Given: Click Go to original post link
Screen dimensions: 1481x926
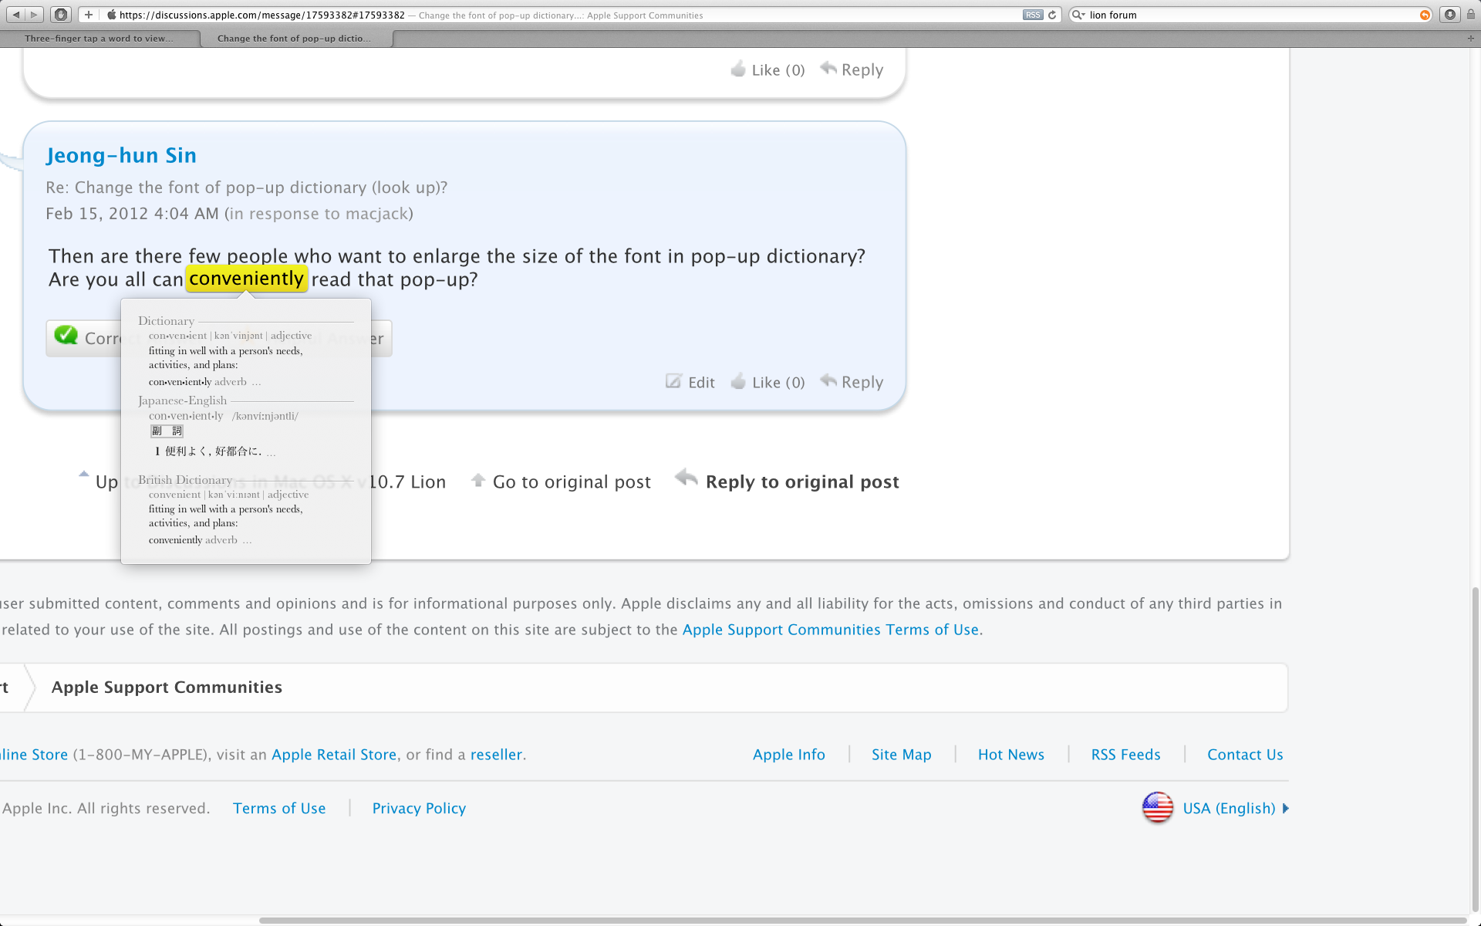Looking at the screenshot, I should pos(571,482).
